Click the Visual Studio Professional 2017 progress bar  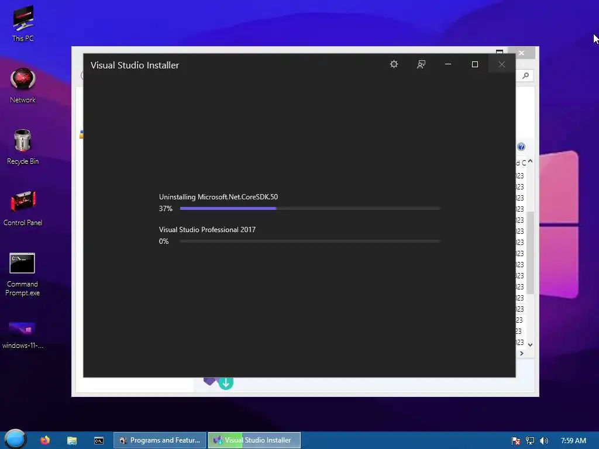(x=310, y=241)
